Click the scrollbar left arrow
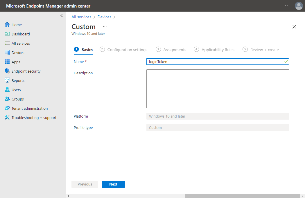This screenshot has height=198, width=305. pyautogui.click(x=68, y=196)
